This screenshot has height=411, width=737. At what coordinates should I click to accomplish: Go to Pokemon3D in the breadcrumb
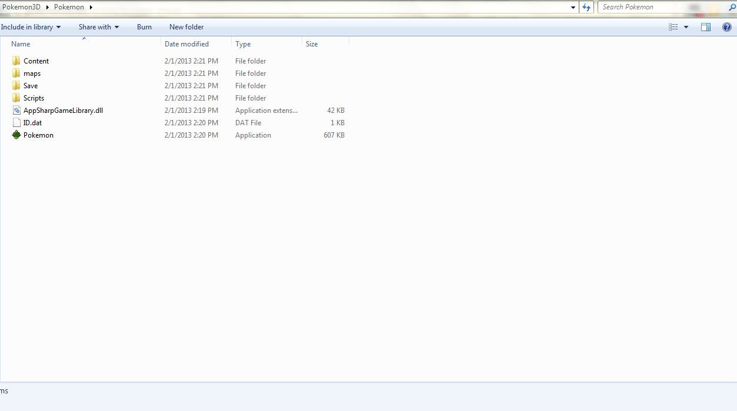pos(21,7)
